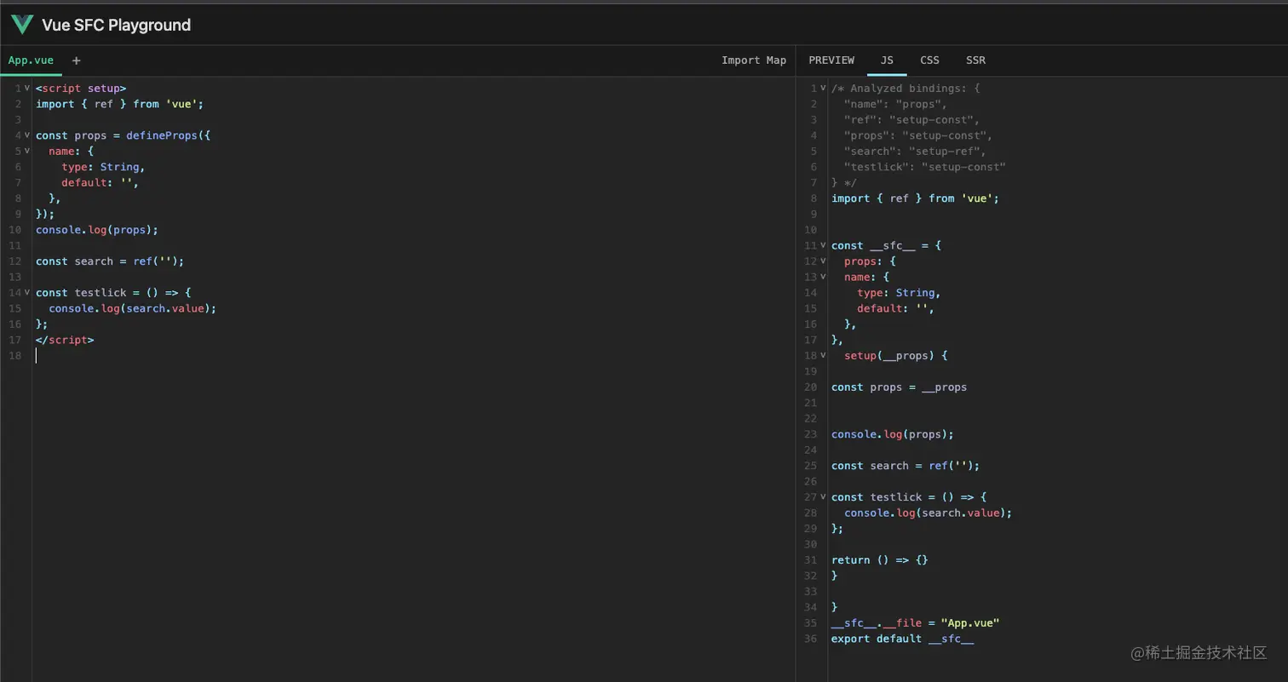
Task: Click the Vue SFC Playground title
Action: pyautogui.click(x=116, y=26)
